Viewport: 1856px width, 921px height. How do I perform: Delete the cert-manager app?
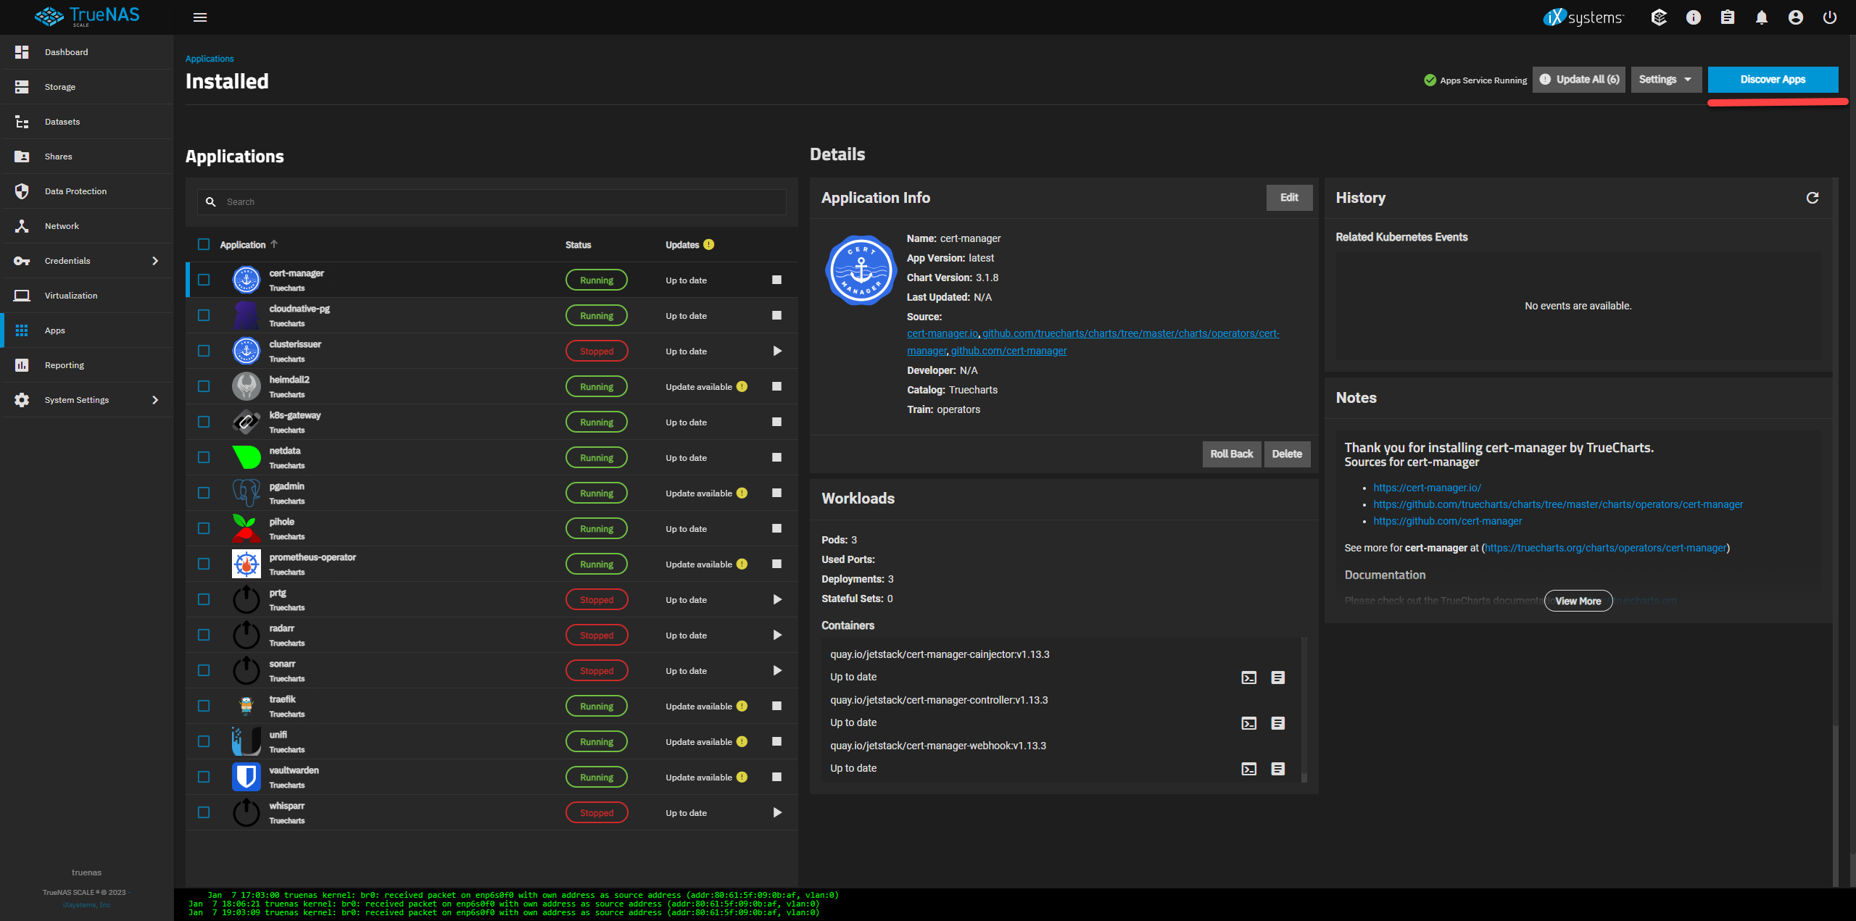(x=1287, y=454)
